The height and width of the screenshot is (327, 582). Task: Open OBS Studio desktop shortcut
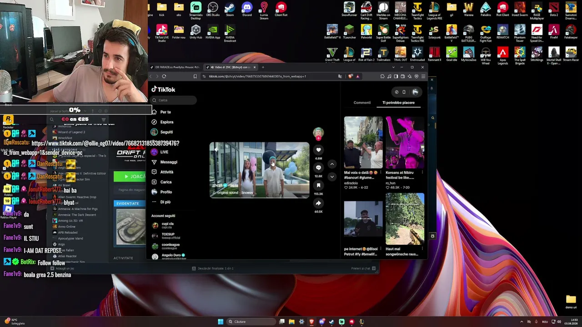[x=213, y=10]
